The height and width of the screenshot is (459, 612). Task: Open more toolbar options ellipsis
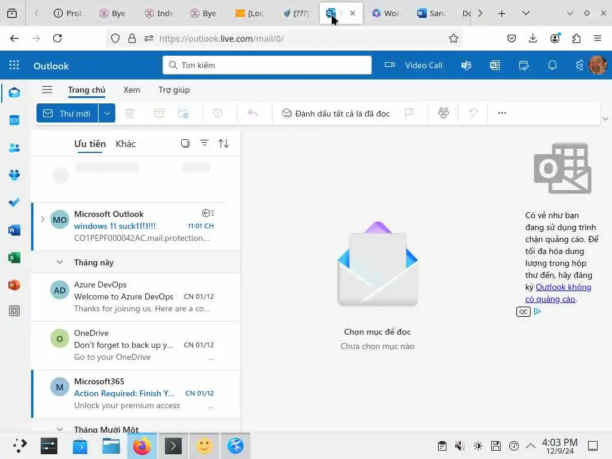pyautogui.click(x=502, y=113)
